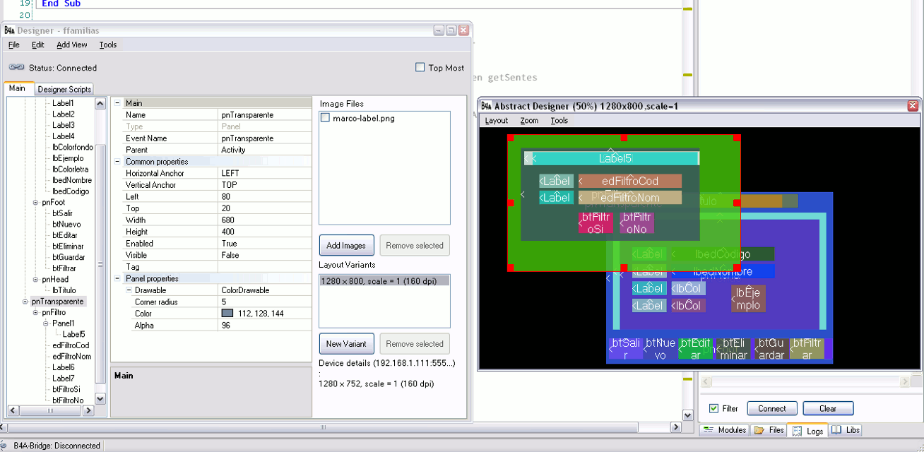Click Remove selected under Image Files

415,246
